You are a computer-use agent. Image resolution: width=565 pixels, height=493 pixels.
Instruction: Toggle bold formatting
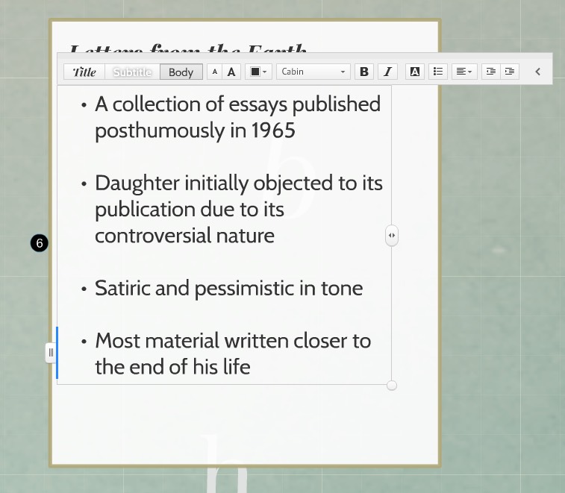[364, 72]
